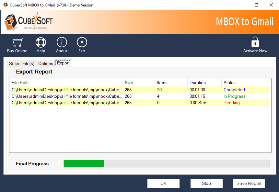The image size is (279, 192).
Task: Select the In Progress export row
Action: click(x=139, y=96)
